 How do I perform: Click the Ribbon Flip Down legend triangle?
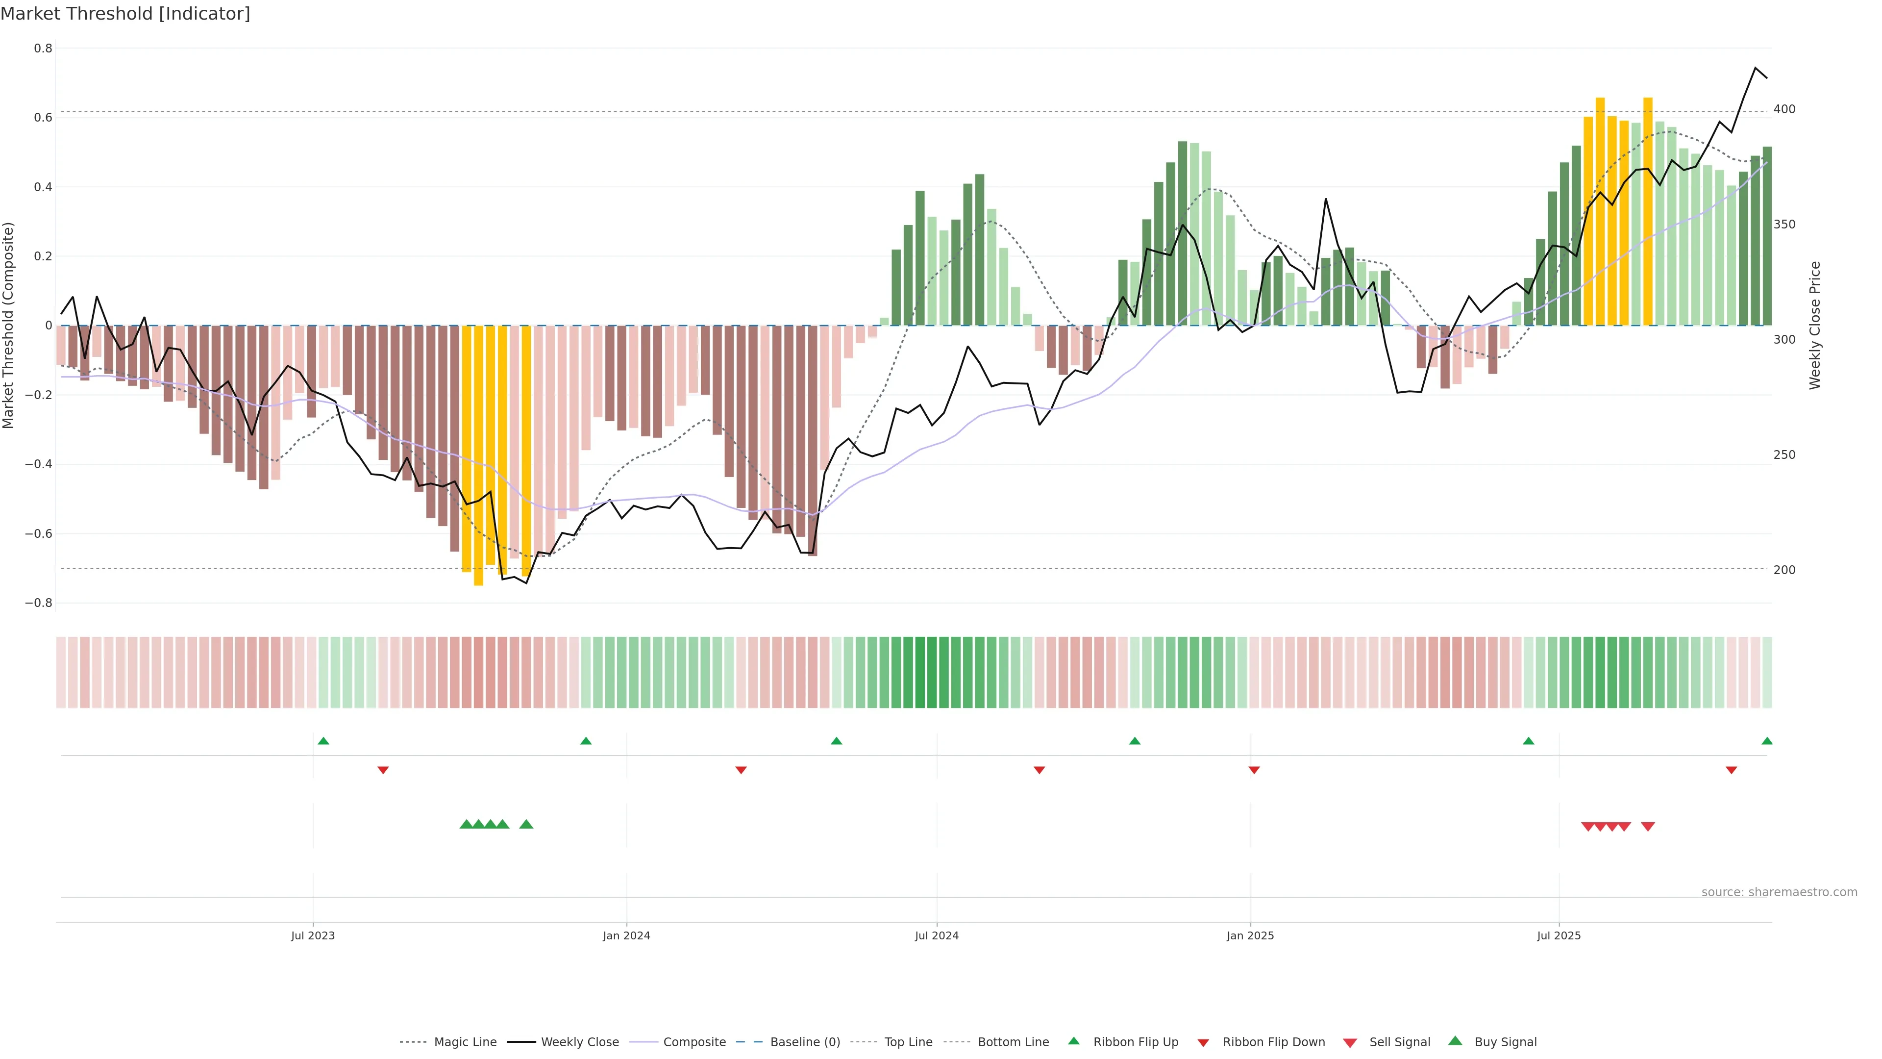[x=1203, y=1042]
